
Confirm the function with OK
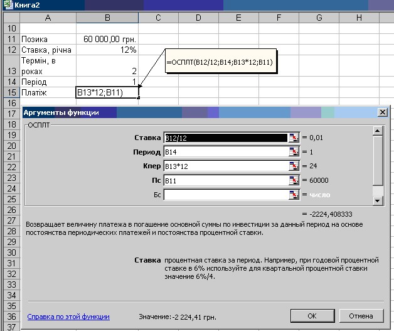coord(312,316)
